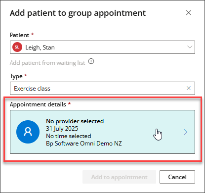Click Bp Software Omni Demo NZ location
Screen dimensions: 205x193
click(x=84, y=144)
